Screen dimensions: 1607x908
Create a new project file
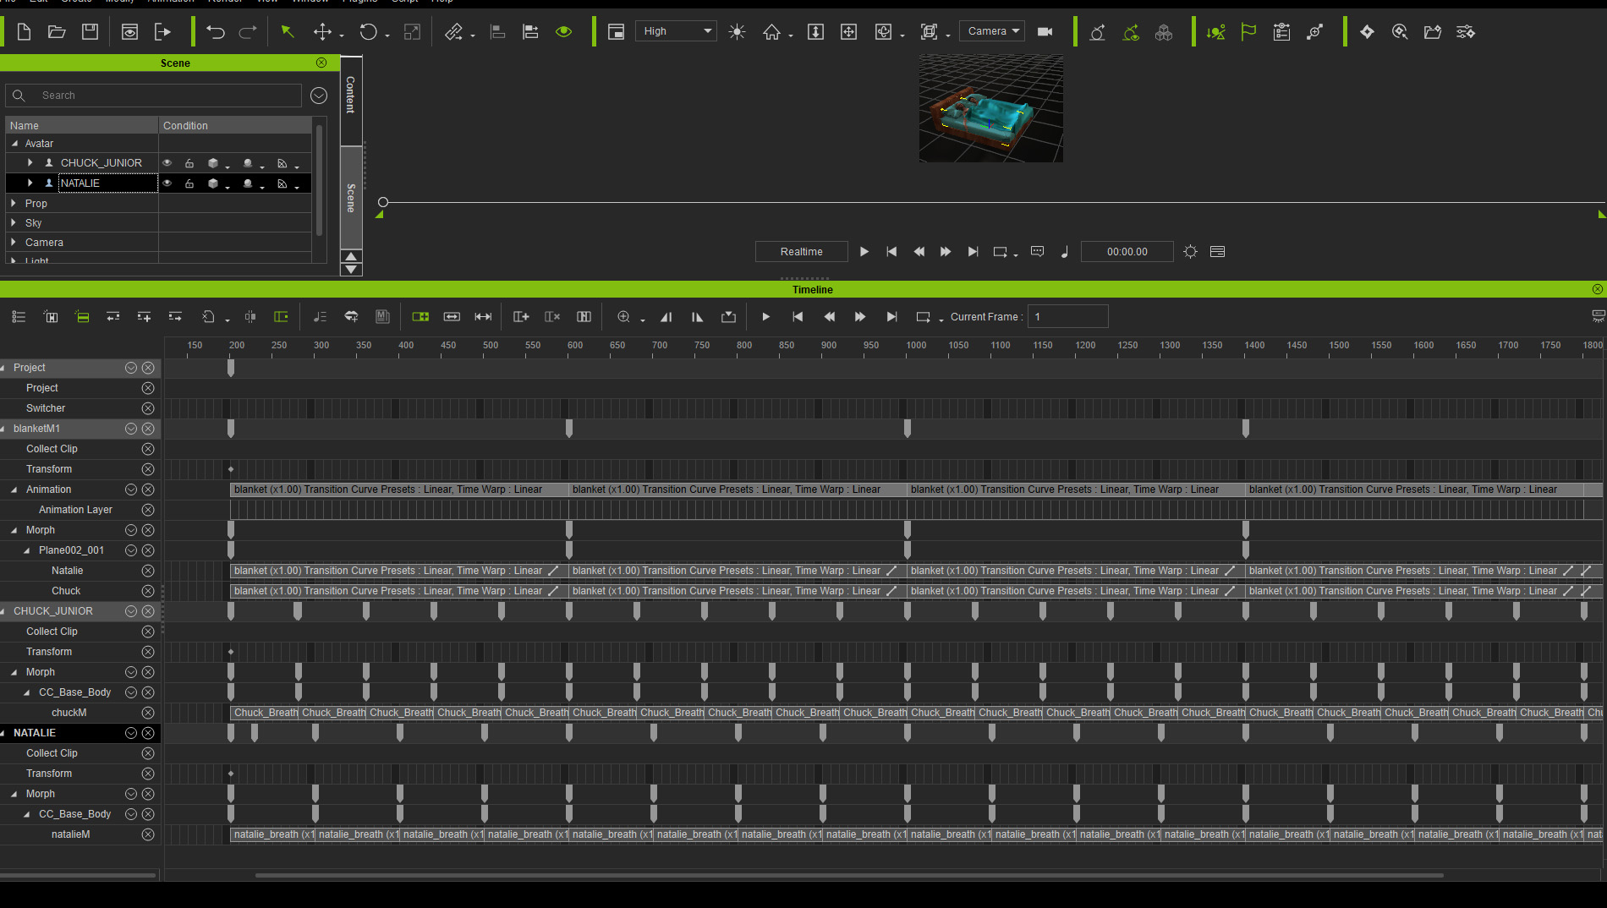[x=24, y=31]
